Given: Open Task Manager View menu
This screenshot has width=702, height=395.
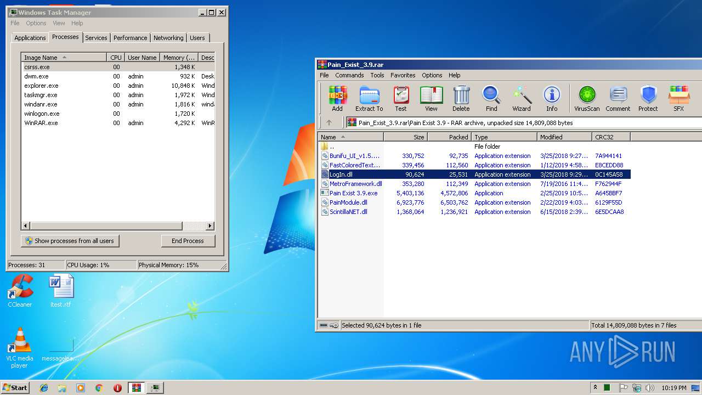Looking at the screenshot, I should tap(59, 23).
